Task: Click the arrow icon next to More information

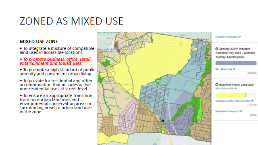Action: (x=235, y=89)
